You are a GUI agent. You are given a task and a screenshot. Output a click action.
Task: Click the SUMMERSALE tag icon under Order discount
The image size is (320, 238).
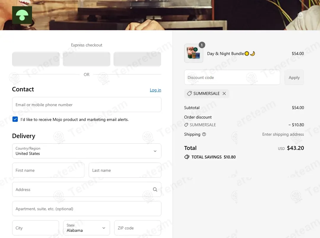click(186, 125)
